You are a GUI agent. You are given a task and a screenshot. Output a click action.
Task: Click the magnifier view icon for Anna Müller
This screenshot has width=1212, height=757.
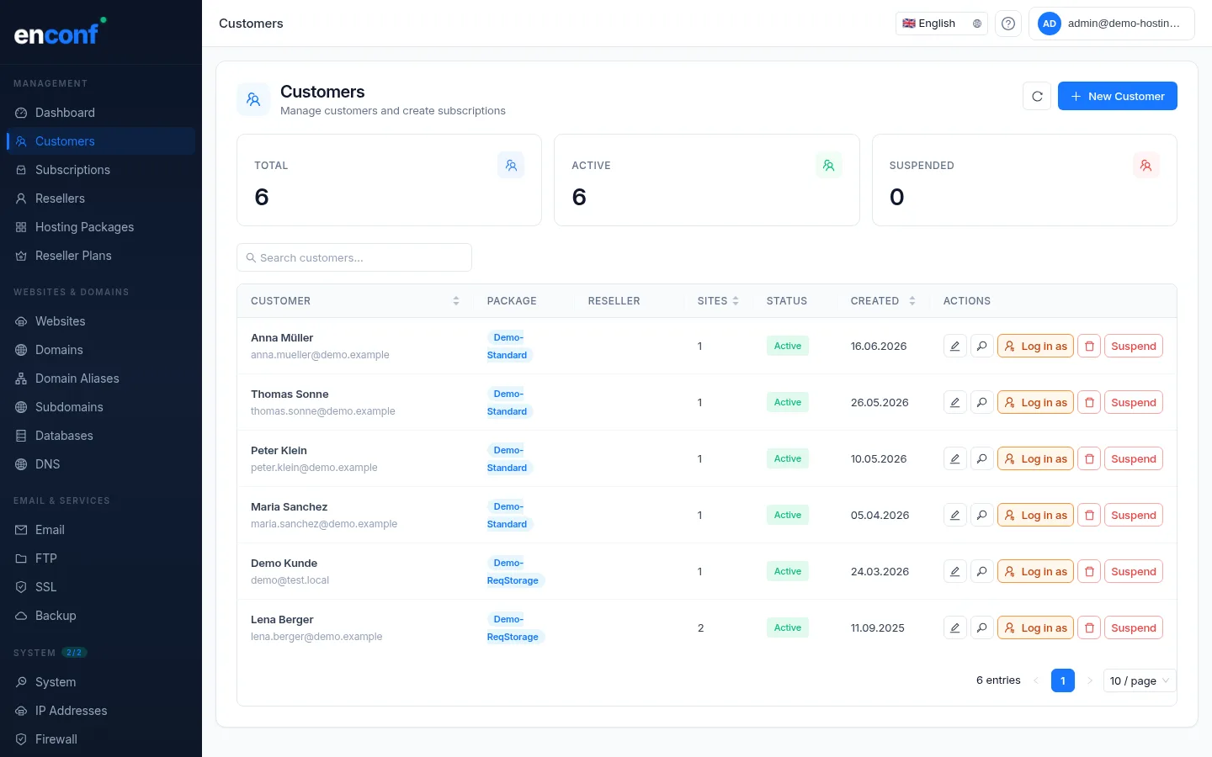coord(981,346)
